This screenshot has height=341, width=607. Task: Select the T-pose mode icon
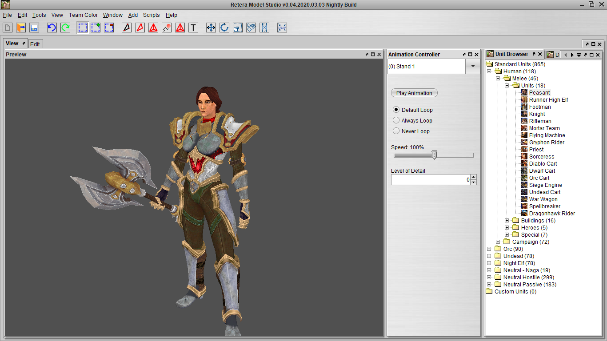click(x=193, y=28)
